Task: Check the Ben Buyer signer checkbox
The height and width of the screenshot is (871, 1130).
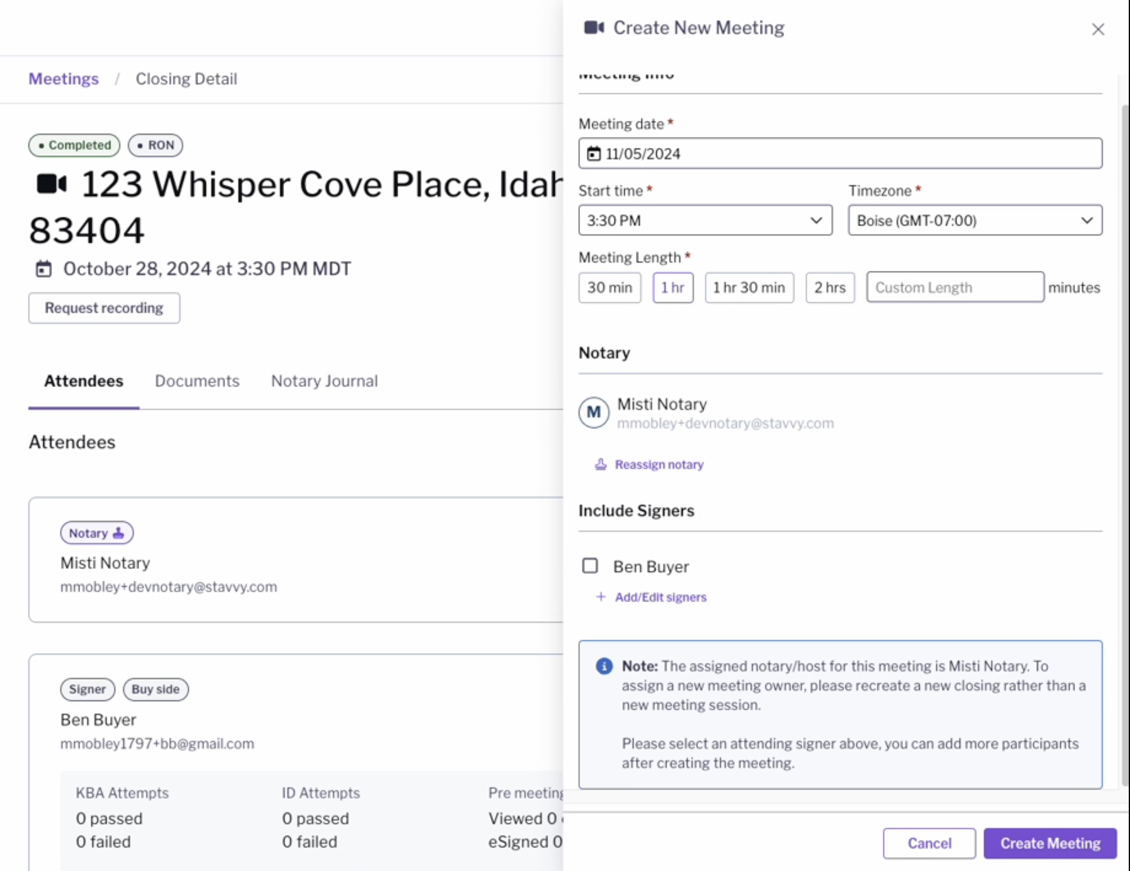Action: pos(590,565)
